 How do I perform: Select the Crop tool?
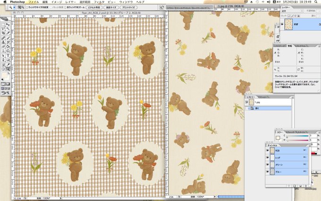pos(3,33)
